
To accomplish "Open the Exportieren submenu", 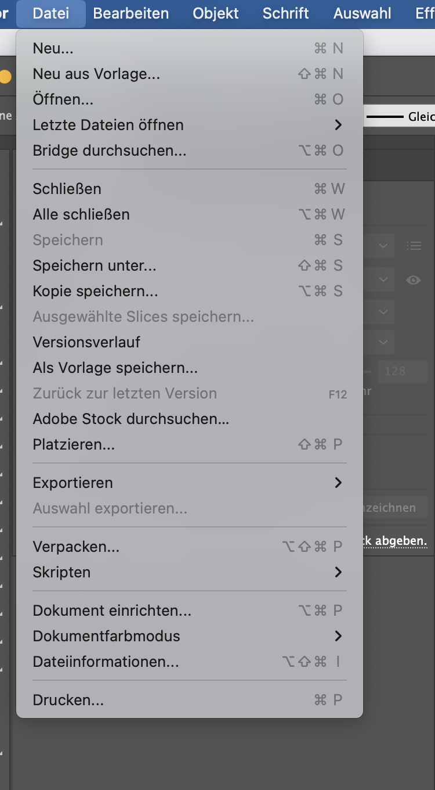I will point(72,483).
